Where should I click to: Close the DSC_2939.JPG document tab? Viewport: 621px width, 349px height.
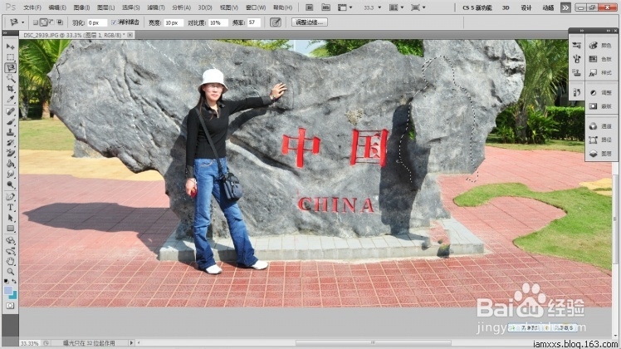(130, 35)
